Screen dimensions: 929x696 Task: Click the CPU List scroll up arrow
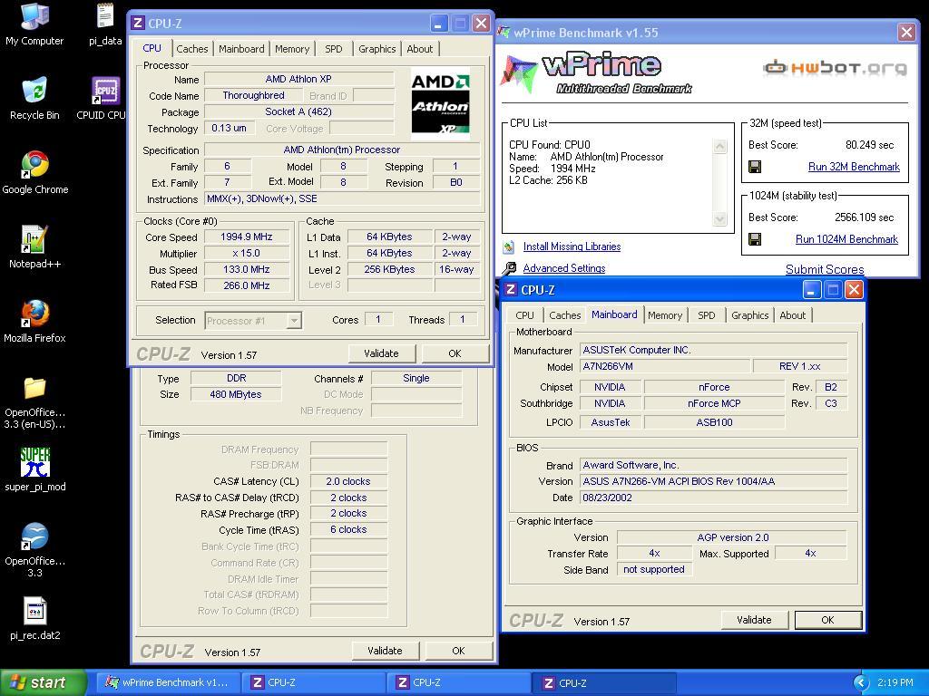coord(719,146)
